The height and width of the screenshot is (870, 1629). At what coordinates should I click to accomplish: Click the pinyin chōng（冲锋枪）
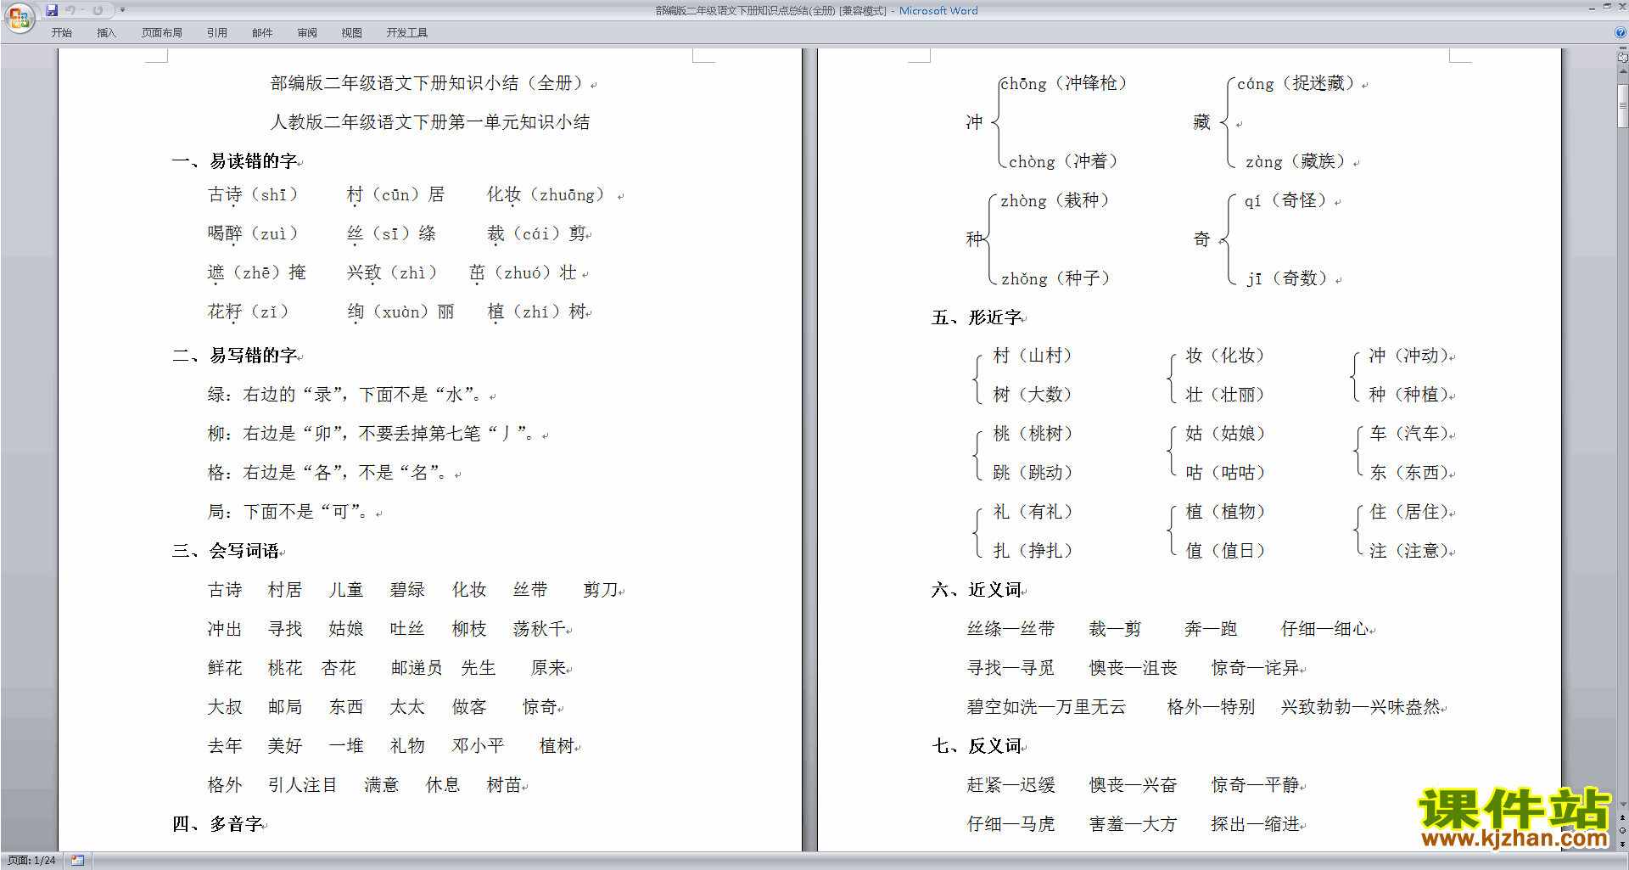click(x=1064, y=83)
